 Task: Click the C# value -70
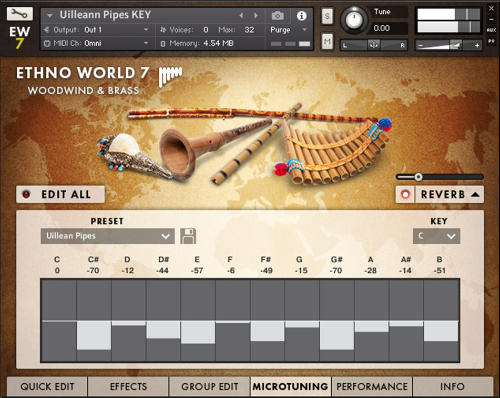(93, 271)
